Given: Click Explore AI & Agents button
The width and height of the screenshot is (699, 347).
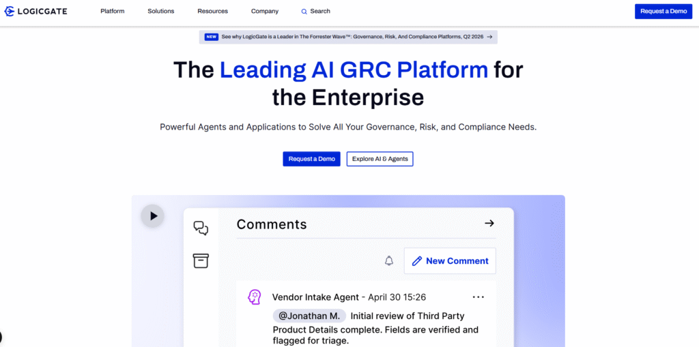Looking at the screenshot, I should 380,159.
